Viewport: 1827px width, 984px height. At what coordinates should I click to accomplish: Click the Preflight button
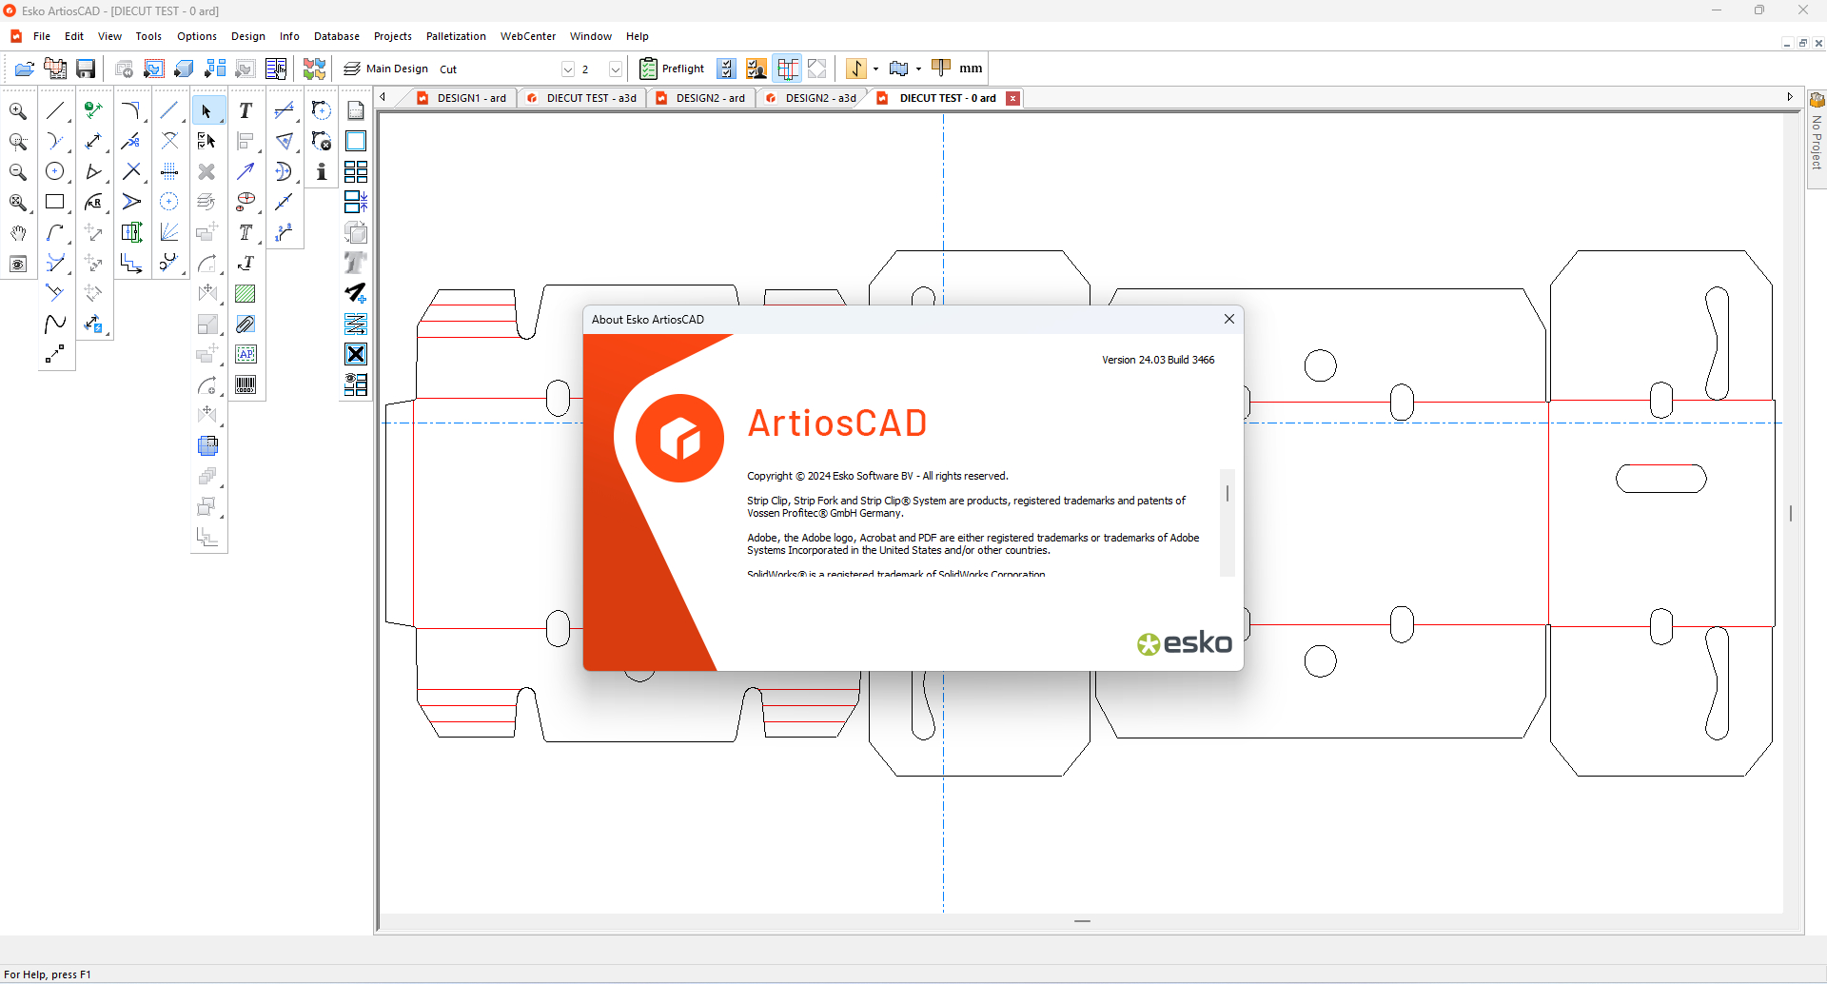point(673,69)
